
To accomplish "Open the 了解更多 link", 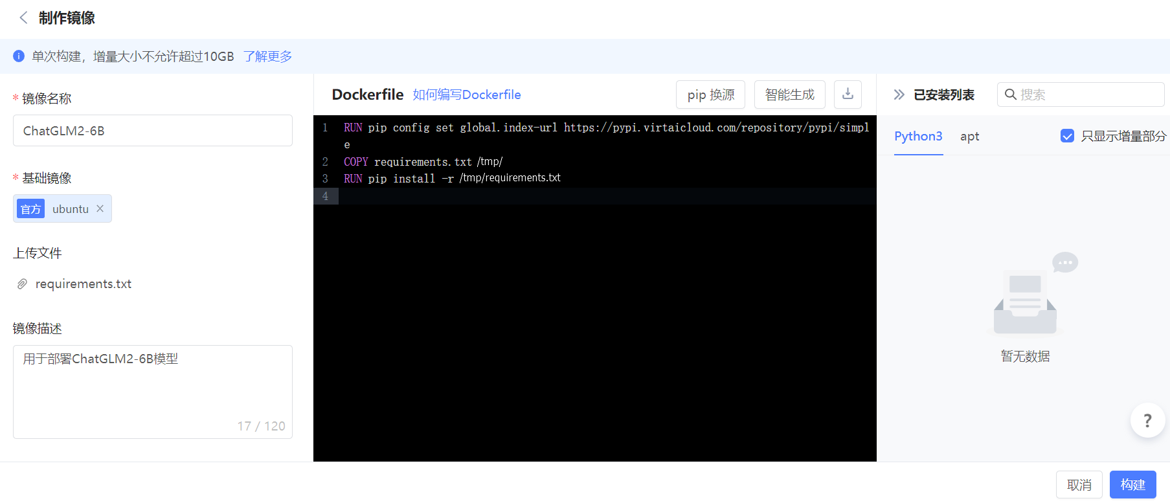I will point(267,56).
